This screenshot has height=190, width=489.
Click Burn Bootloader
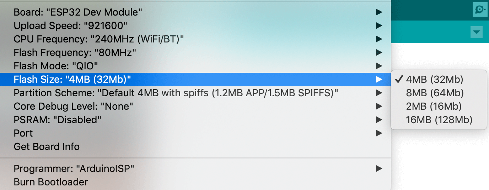pos(51,182)
